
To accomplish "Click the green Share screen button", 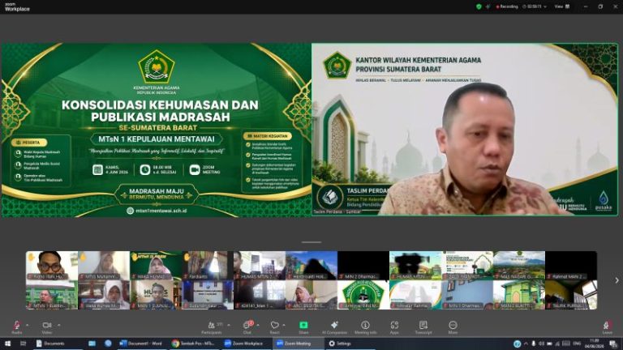I will [x=303, y=327].
